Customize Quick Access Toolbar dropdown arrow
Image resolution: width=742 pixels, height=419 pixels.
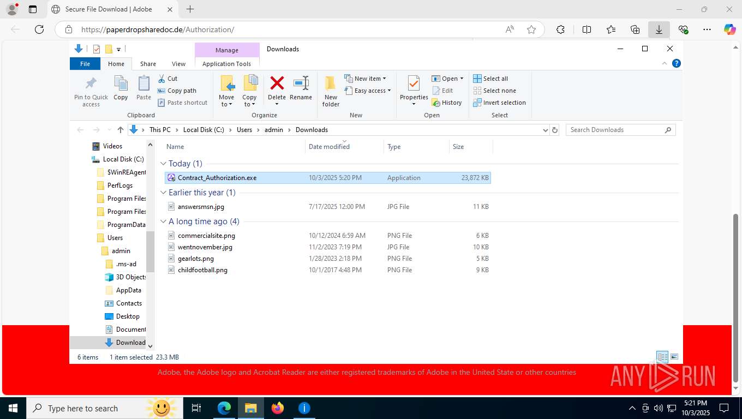point(118,49)
